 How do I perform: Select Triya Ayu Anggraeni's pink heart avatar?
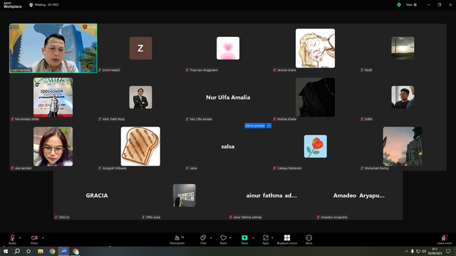pos(228,48)
